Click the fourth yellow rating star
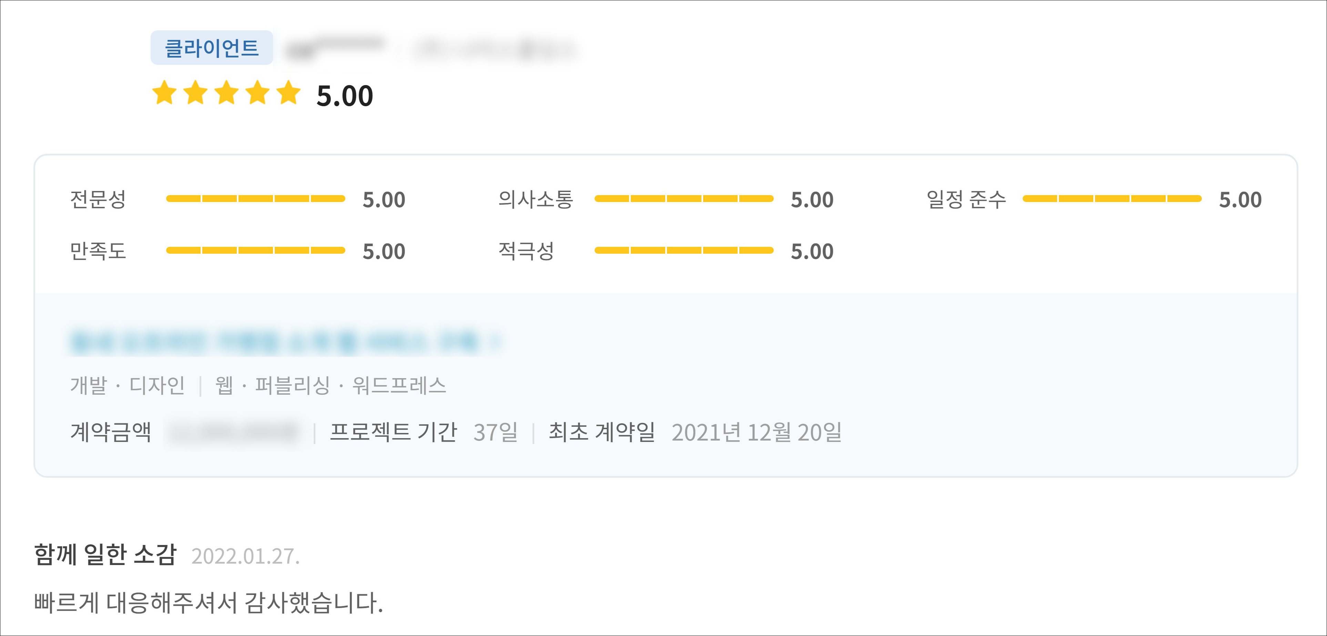The width and height of the screenshot is (1327, 636). coord(257,93)
